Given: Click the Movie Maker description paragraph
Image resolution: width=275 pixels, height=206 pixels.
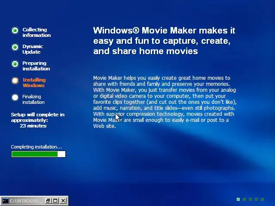Looking at the screenshot, I should coord(165,102).
